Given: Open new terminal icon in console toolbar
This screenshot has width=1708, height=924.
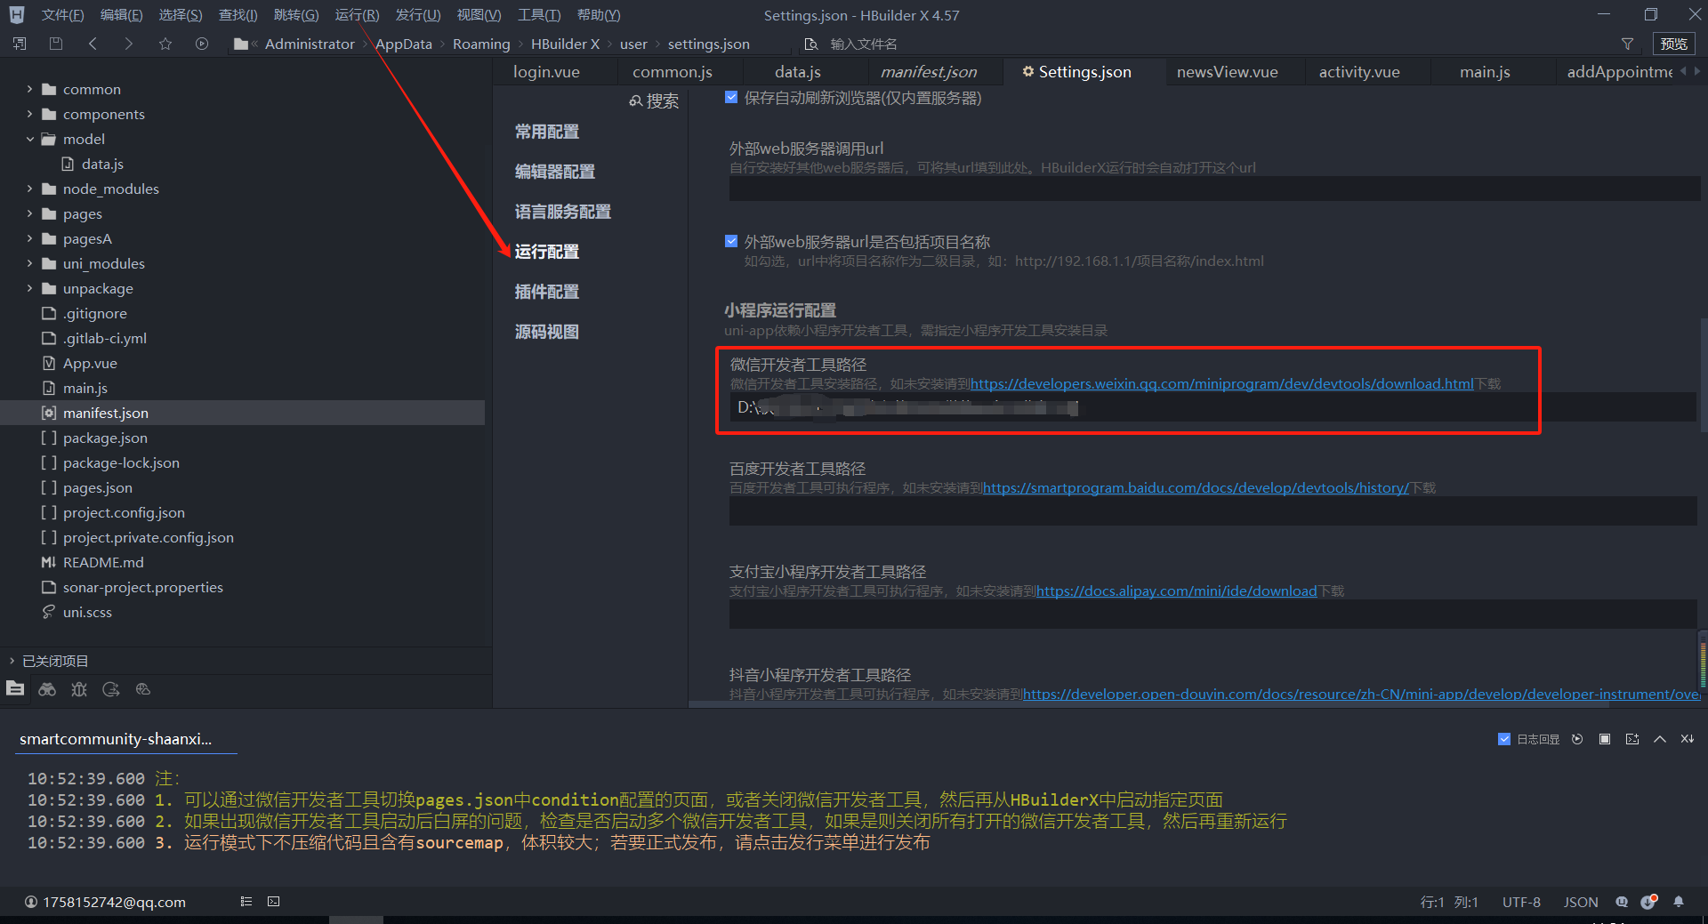Looking at the screenshot, I should click(x=1632, y=739).
